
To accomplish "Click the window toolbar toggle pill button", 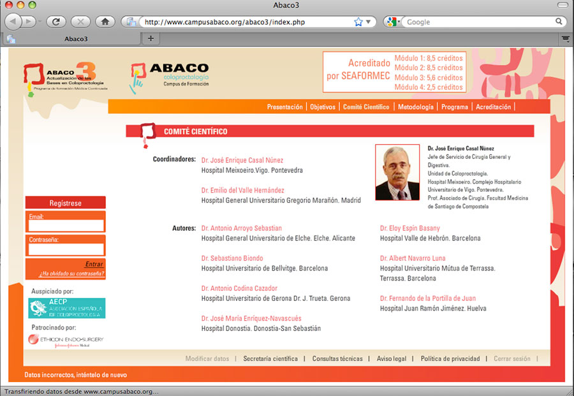I will tap(562, 5).
